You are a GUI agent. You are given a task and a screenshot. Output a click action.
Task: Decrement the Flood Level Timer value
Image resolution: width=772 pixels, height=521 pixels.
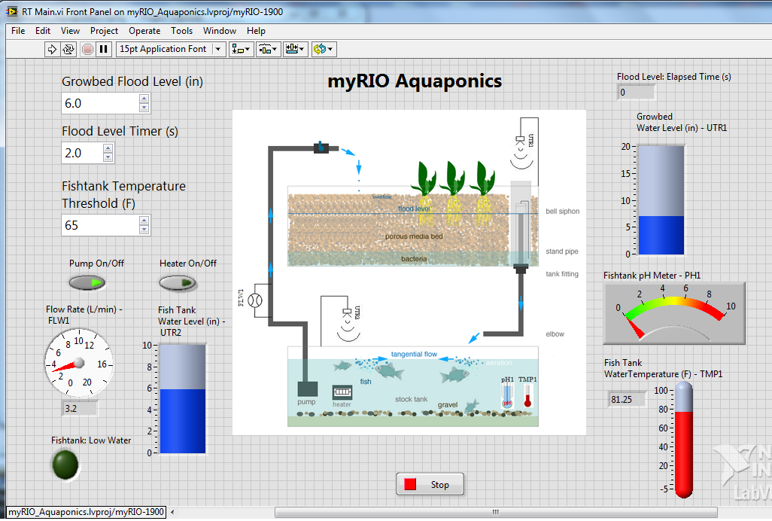tap(108, 157)
